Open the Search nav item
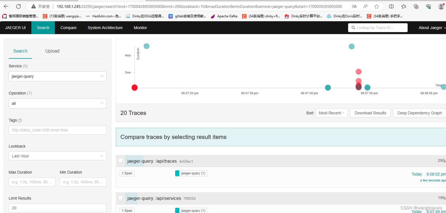Viewport: 446px width, 213px height. 43,28
